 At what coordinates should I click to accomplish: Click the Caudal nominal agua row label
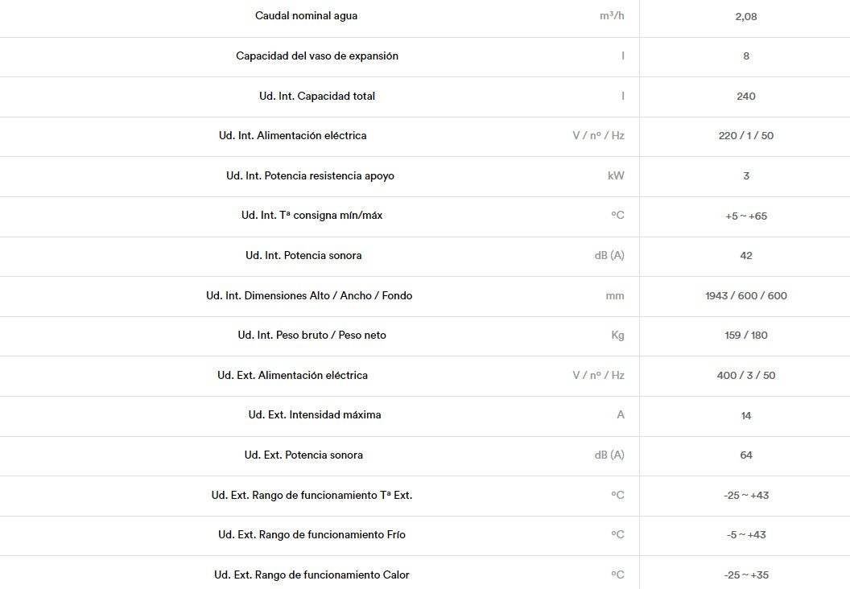307,16
